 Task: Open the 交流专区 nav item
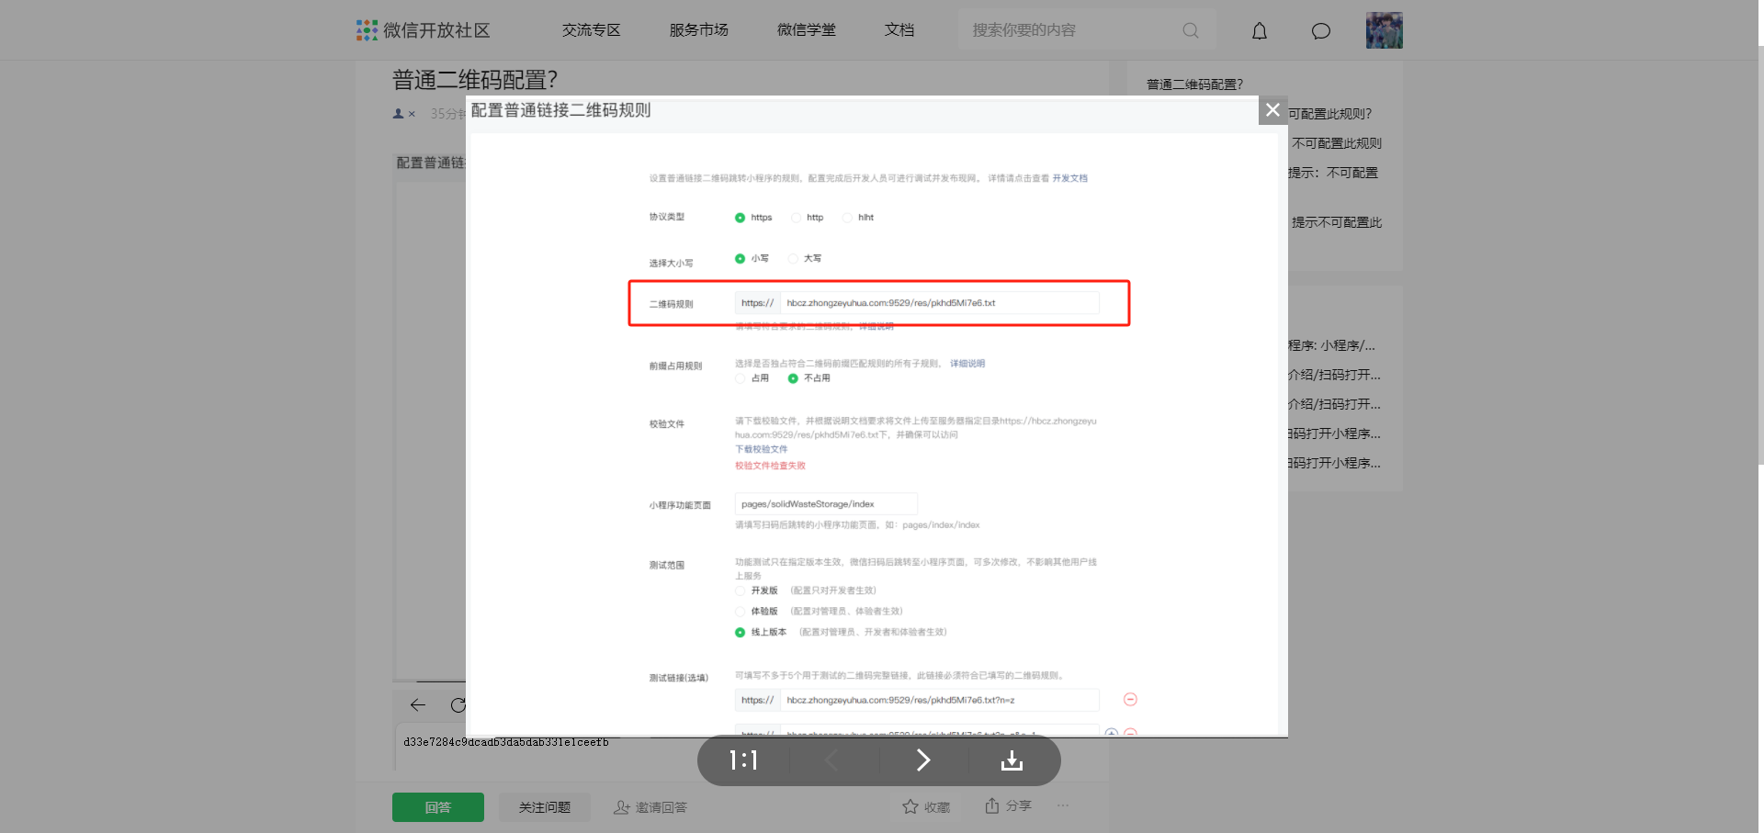592,30
